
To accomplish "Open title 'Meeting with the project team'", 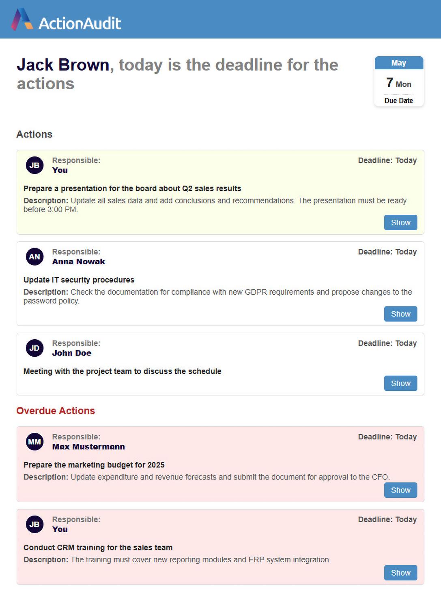I will click(122, 371).
